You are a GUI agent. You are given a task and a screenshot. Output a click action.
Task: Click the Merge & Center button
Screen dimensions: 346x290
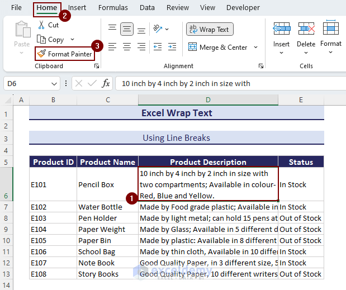[x=218, y=47]
